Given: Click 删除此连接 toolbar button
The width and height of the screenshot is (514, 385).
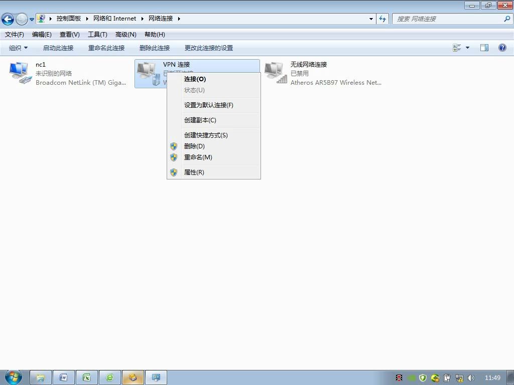Looking at the screenshot, I should pos(155,48).
